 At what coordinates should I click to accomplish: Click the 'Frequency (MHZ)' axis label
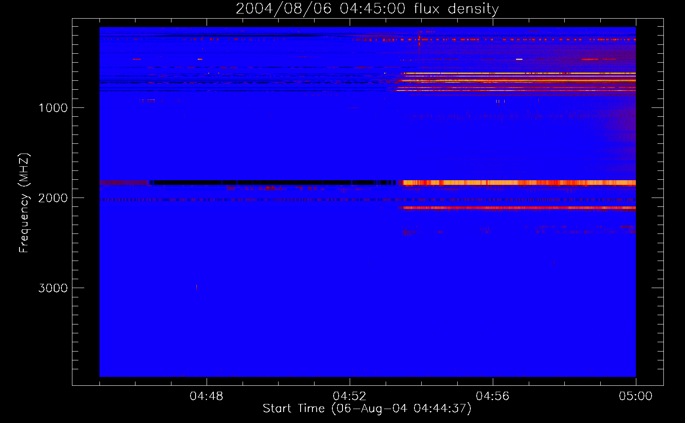point(24,203)
